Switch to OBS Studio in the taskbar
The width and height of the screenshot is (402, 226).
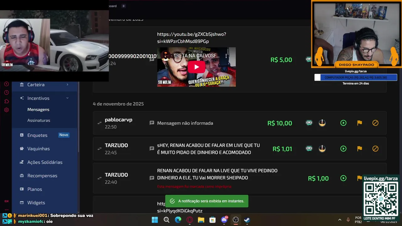click(x=236, y=220)
